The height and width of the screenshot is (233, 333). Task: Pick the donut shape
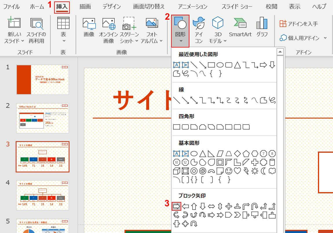[x=194, y=171]
